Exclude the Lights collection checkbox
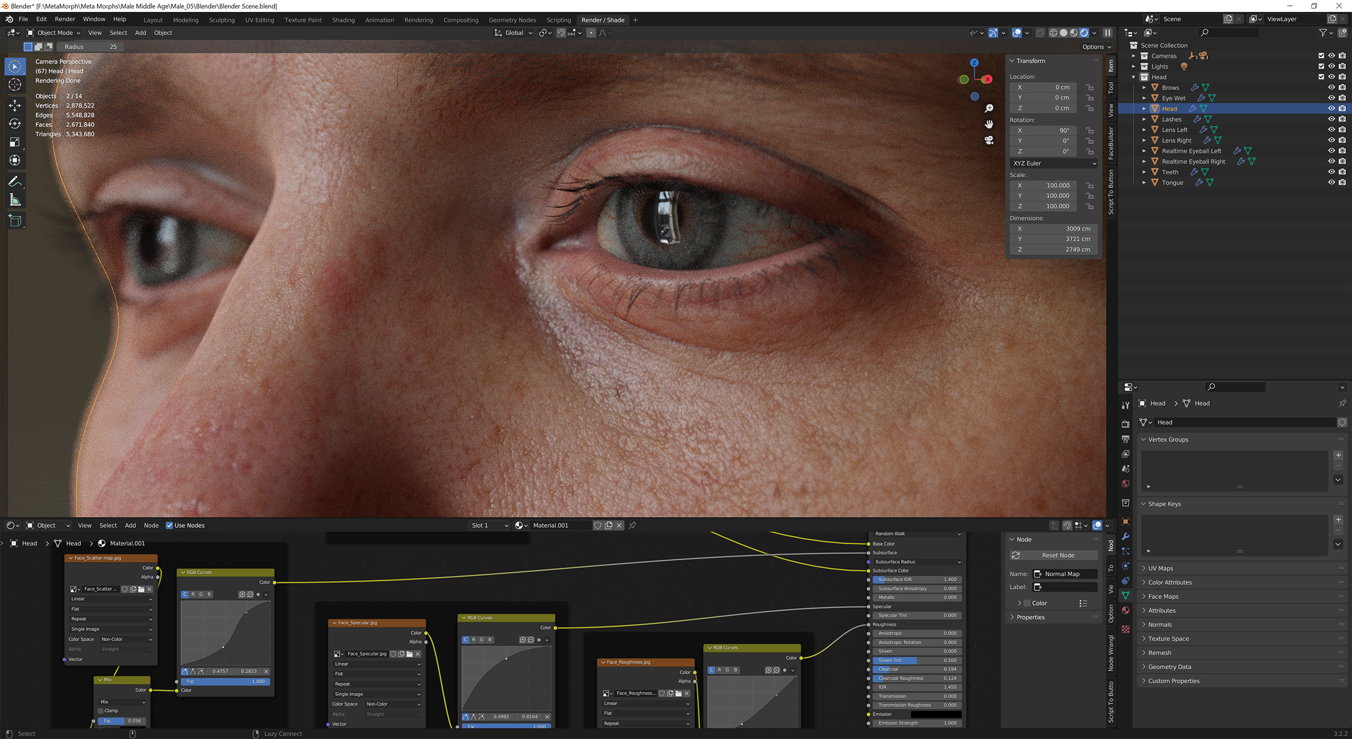This screenshot has width=1352, height=739. [1321, 66]
